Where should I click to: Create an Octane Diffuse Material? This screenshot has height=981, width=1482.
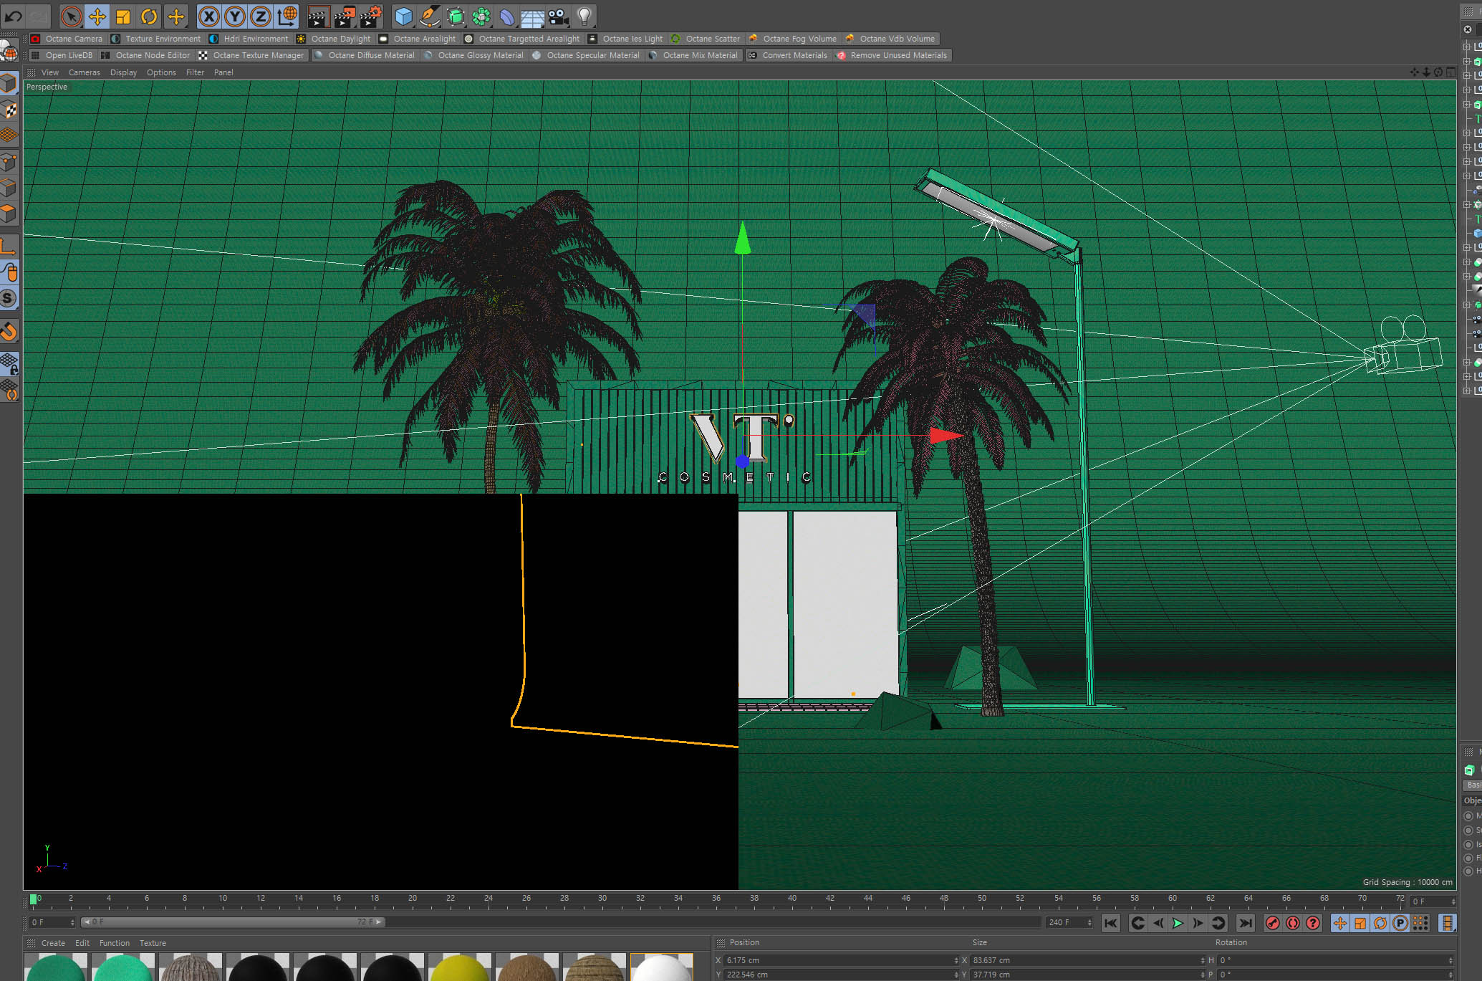pyautogui.click(x=365, y=55)
